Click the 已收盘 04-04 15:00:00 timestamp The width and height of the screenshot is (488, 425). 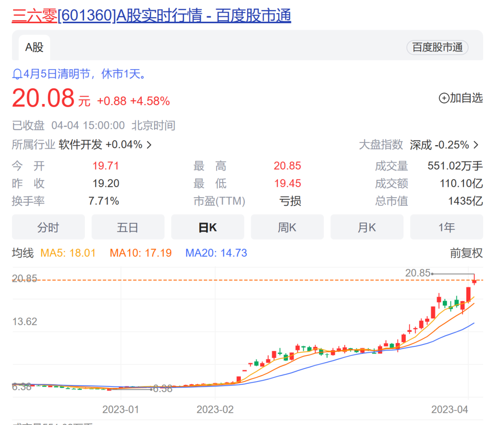[94, 126]
